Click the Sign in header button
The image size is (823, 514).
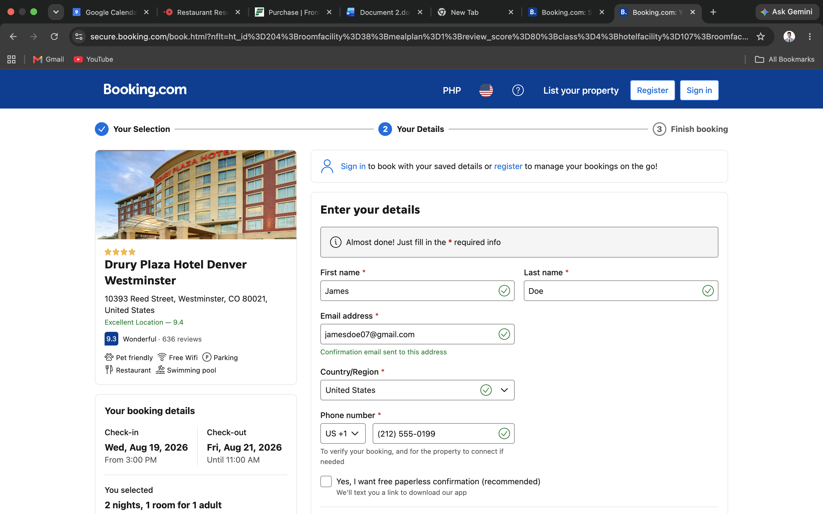click(x=699, y=90)
